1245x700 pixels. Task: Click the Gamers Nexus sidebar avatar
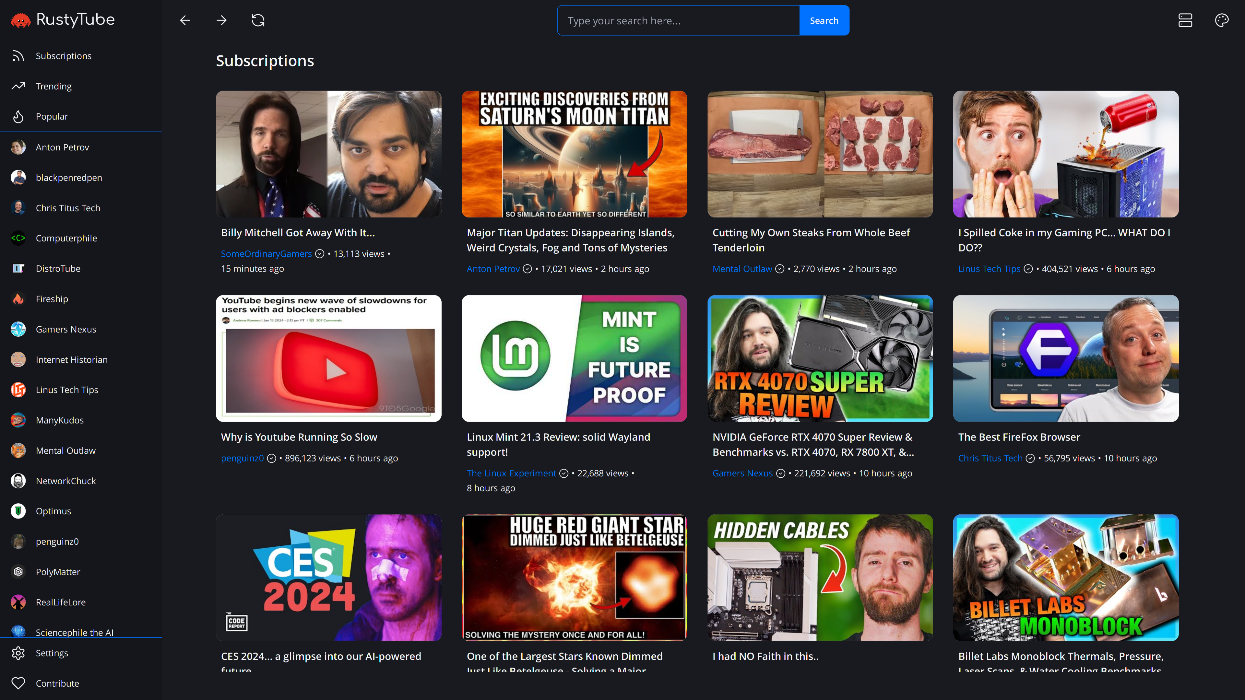[x=18, y=330]
